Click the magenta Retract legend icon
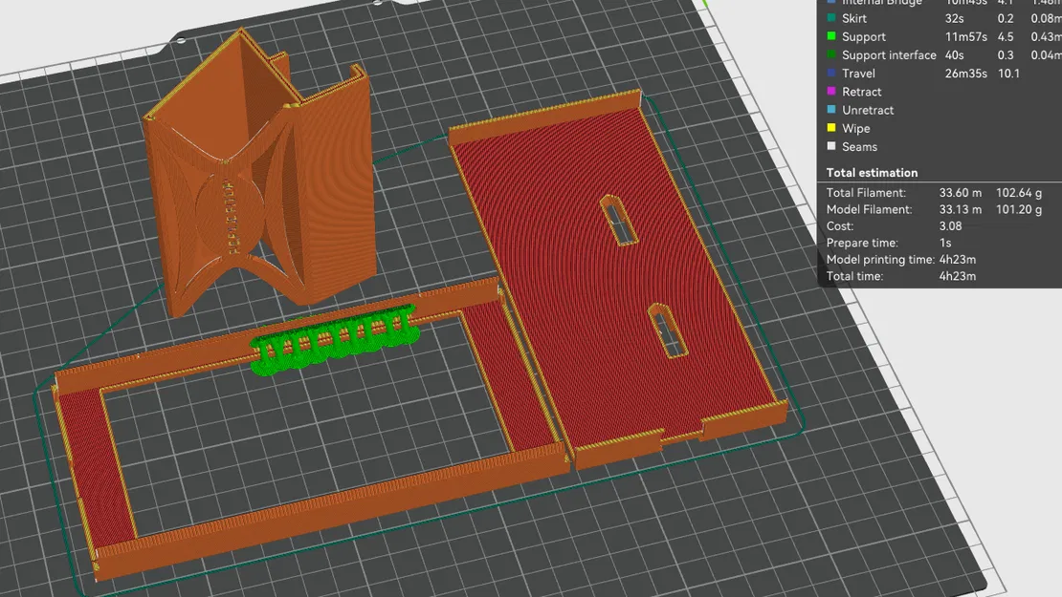This screenshot has height=597, width=1062. 830,91
